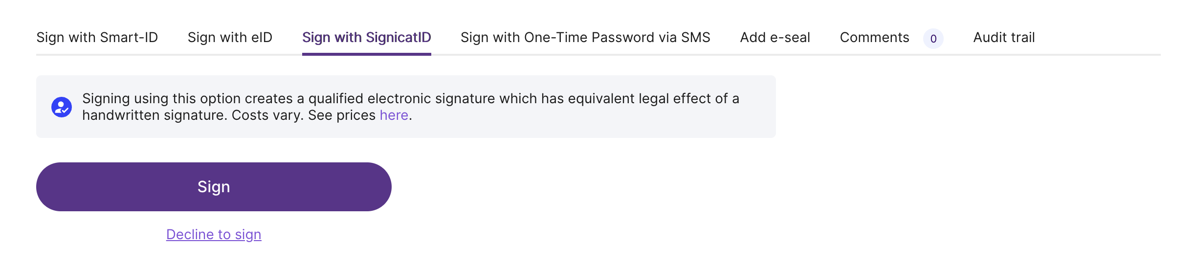Click the 'Signing using this option' message line
The image size is (1195, 268).
pyautogui.click(x=411, y=99)
